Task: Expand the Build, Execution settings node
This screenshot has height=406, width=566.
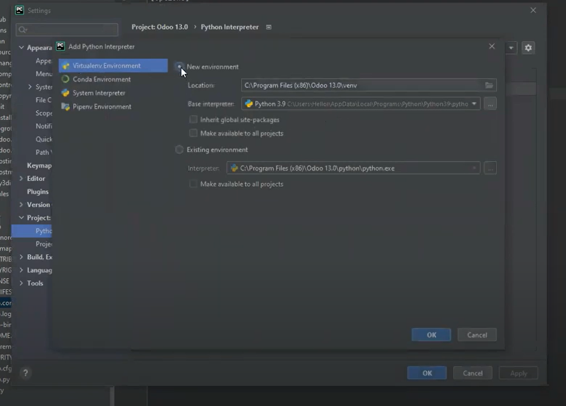Action: (22, 257)
